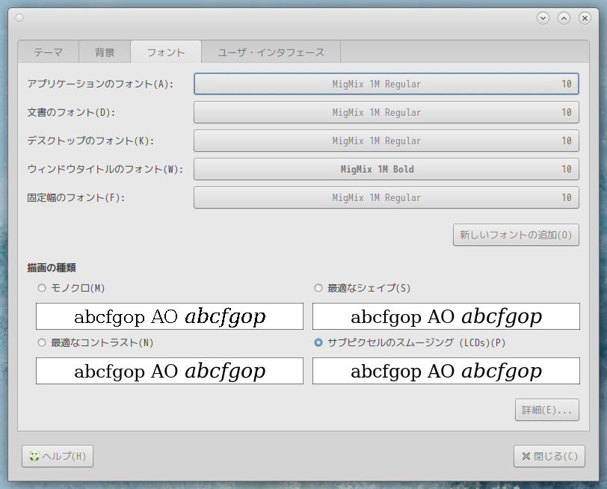Click the font preview under 最適なシェイプ(S)
Image resolution: width=607 pixels, height=489 pixels.
[x=446, y=316]
